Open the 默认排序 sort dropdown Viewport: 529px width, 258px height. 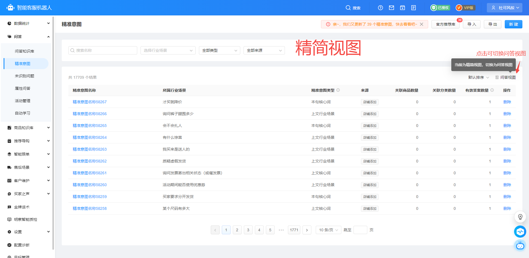coord(479,77)
